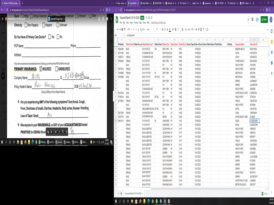Open the Last edit was 2 minutes ago link

158,23
